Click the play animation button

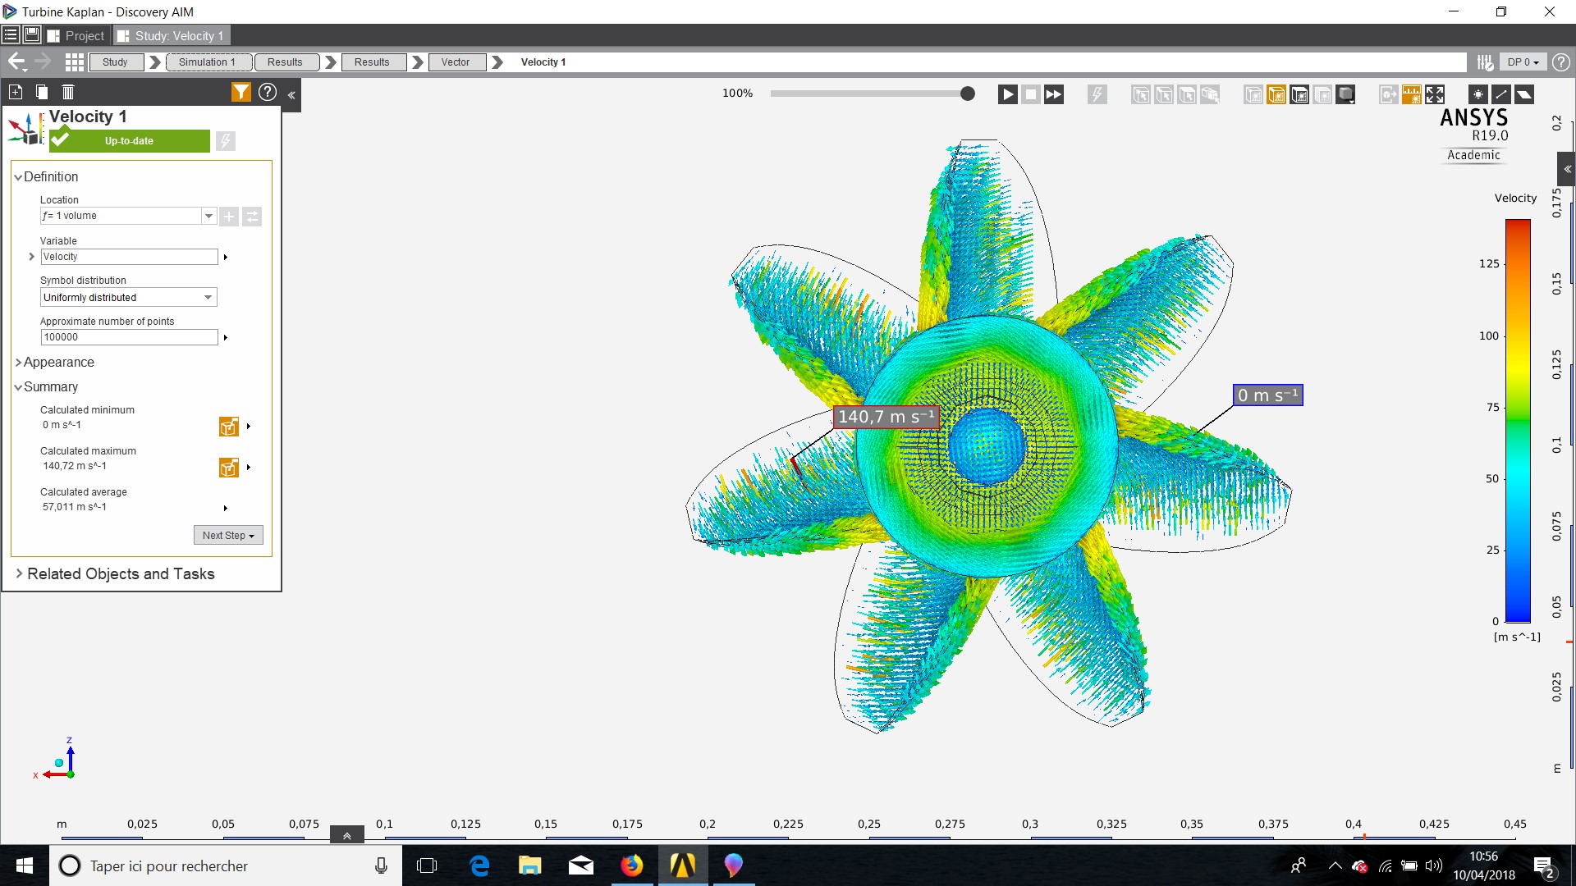tap(1007, 94)
